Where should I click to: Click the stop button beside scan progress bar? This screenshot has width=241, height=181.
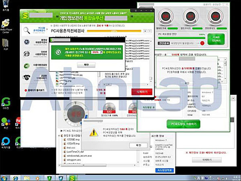(x=149, y=31)
